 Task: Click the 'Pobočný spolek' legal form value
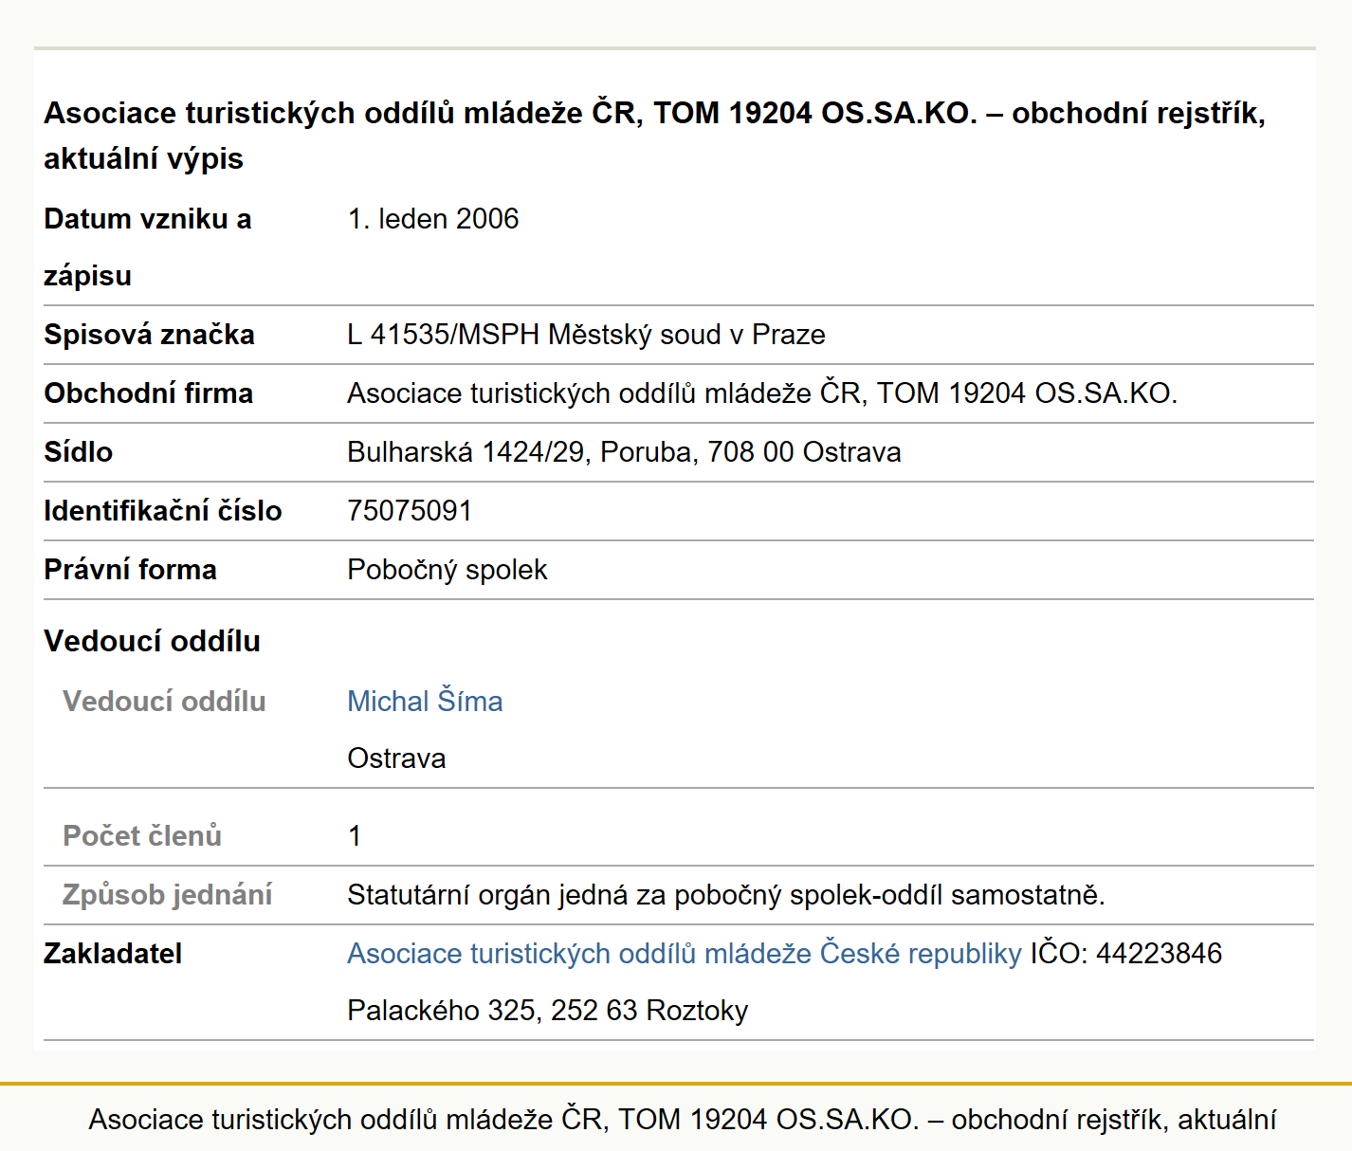click(448, 570)
